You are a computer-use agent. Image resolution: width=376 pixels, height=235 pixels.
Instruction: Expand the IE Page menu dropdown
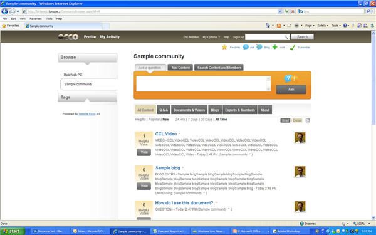[310, 26]
